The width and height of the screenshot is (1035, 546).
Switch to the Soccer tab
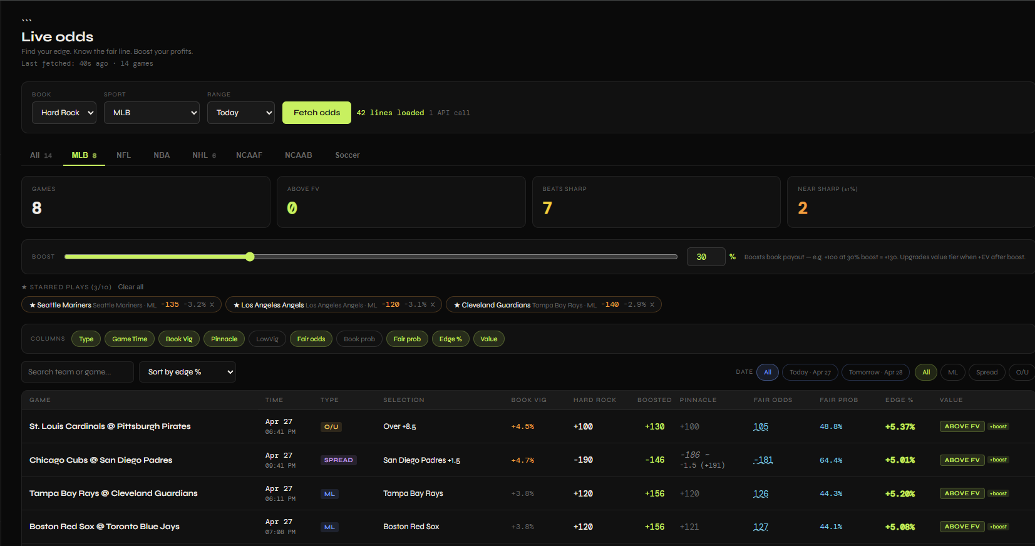[x=348, y=155]
